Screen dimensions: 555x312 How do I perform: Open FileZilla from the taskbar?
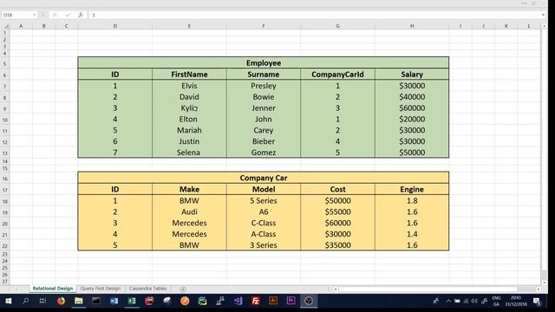point(256,301)
